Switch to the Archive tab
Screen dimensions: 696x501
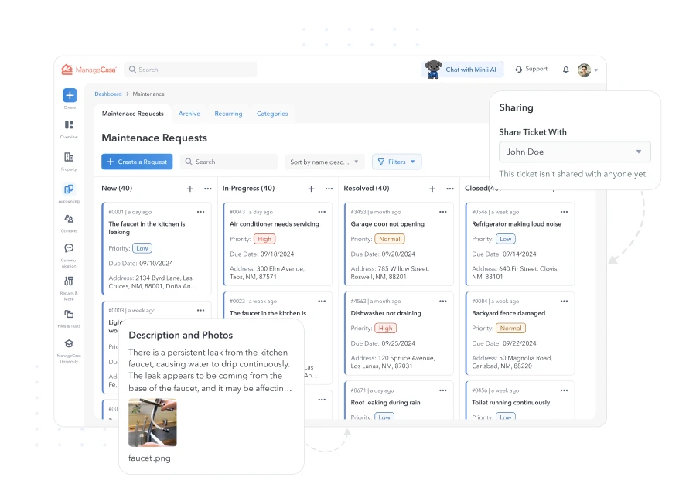[189, 114]
